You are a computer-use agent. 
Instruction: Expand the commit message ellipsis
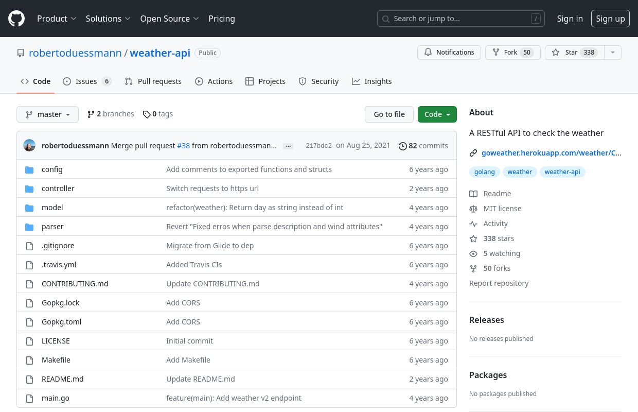(x=289, y=146)
